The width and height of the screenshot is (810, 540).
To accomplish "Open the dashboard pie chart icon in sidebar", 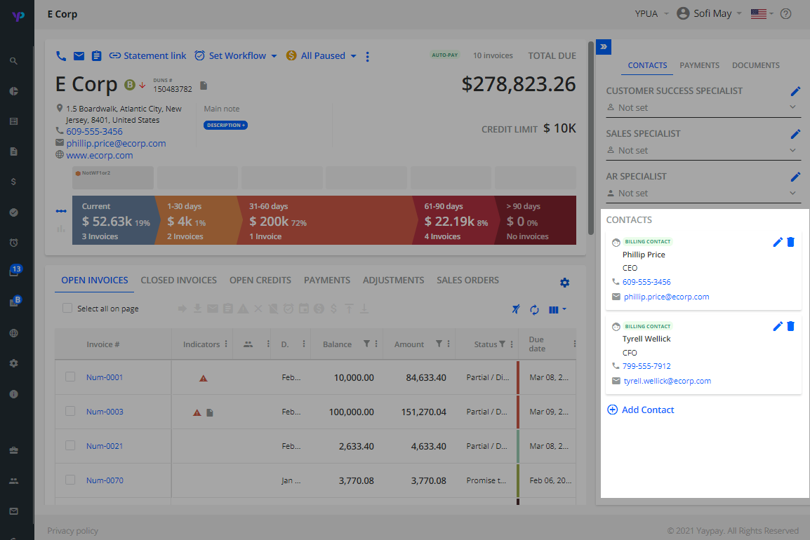I will pos(14,91).
